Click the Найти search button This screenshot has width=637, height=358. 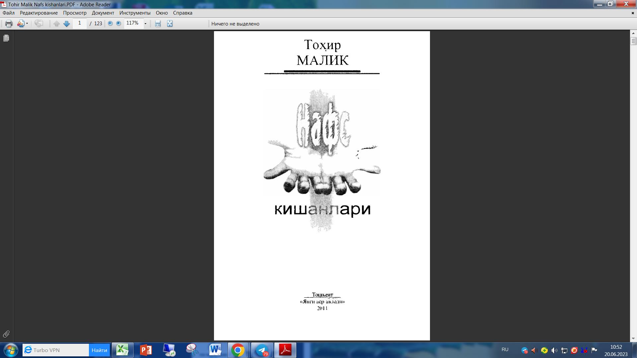[99, 350]
